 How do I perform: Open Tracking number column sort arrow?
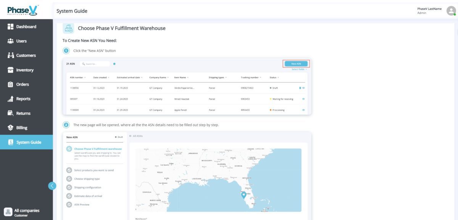click(261, 78)
